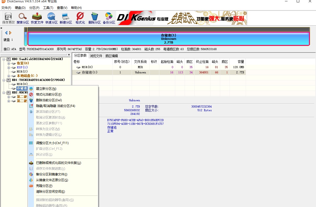Click the 存储池(1) partition bar in disk map
The width and height of the screenshot is (316, 207).
169,39
